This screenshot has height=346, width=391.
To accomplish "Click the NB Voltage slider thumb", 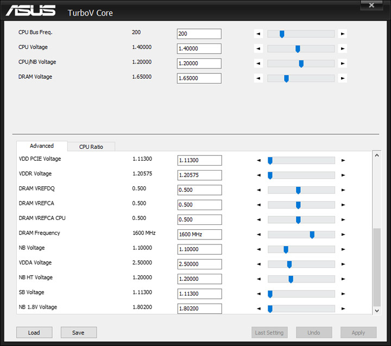I will coord(286,249).
